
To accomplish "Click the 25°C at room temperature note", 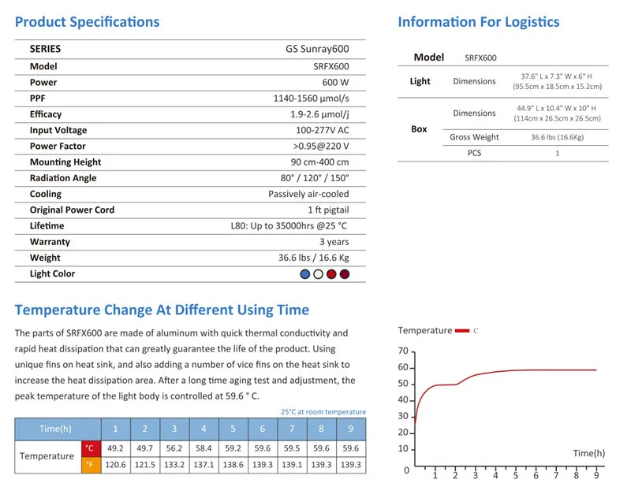I will tap(323, 412).
